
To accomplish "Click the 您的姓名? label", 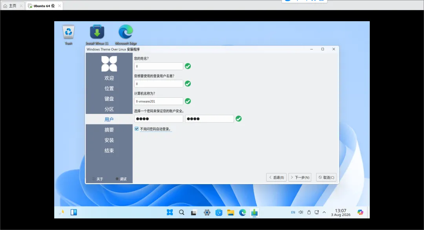I will click(141, 58).
